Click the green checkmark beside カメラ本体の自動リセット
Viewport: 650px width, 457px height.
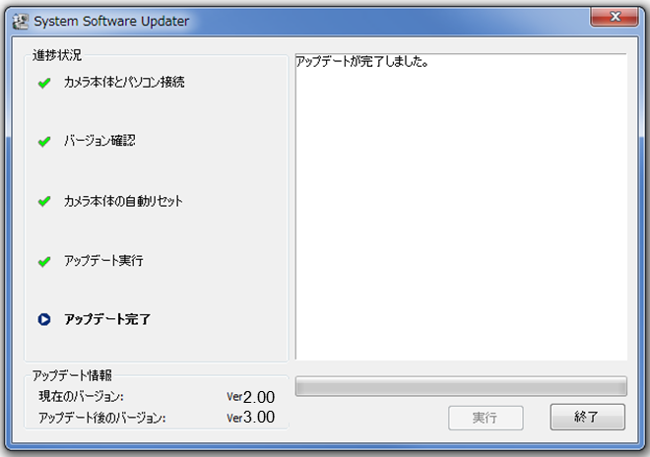coord(43,202)
